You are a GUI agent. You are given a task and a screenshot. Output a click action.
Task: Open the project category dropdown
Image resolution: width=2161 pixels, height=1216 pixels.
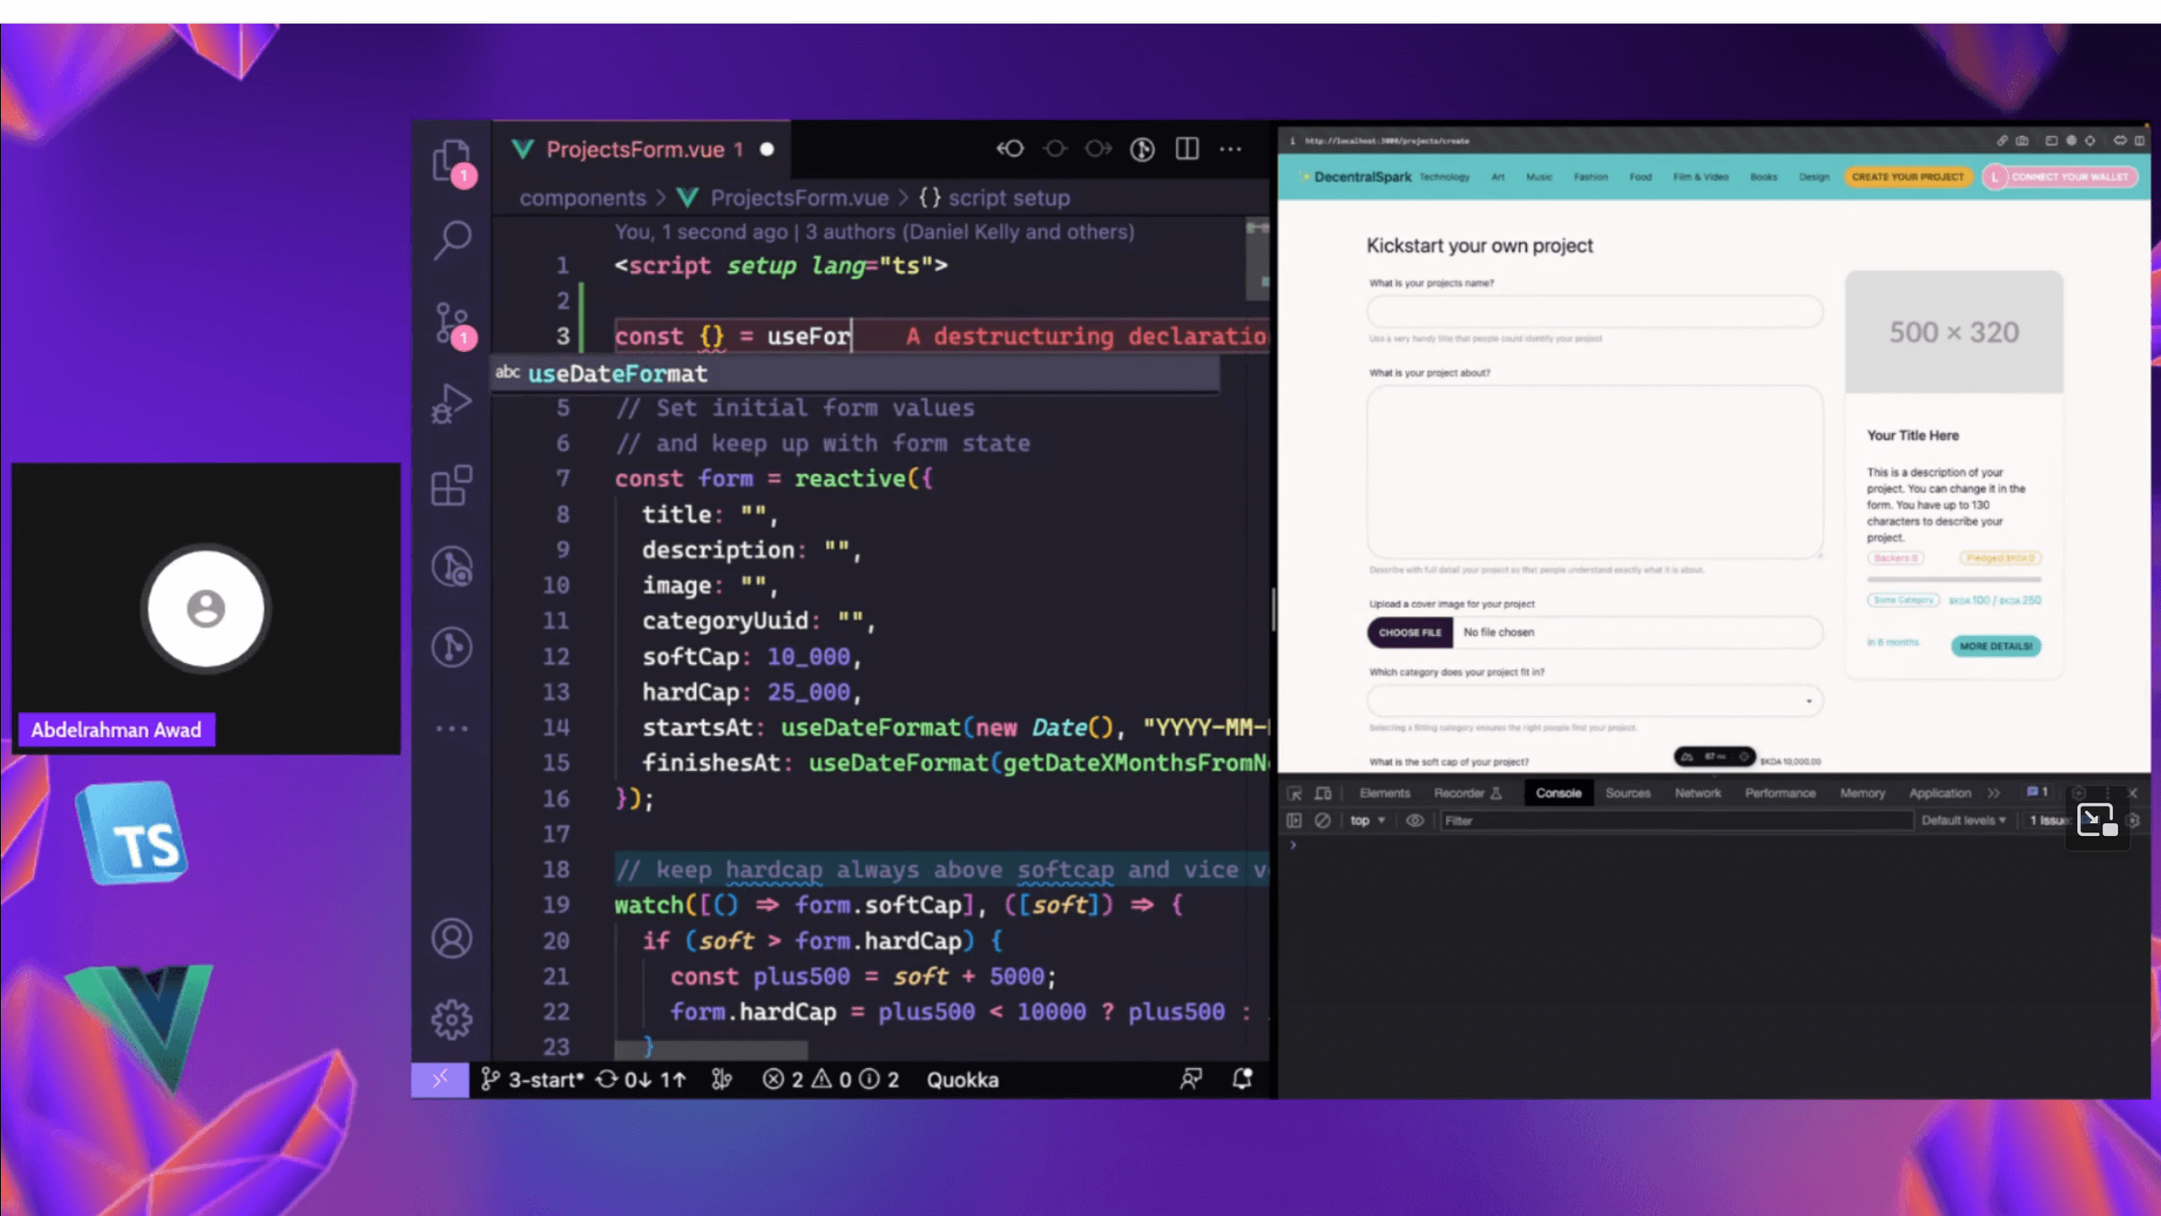(x=1595, y=701)
